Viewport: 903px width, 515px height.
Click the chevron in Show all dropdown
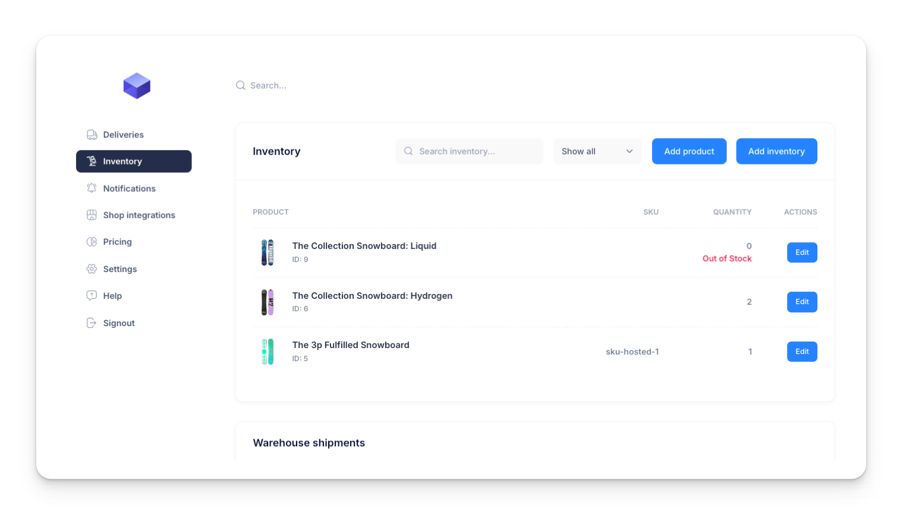tap(630, 151)
